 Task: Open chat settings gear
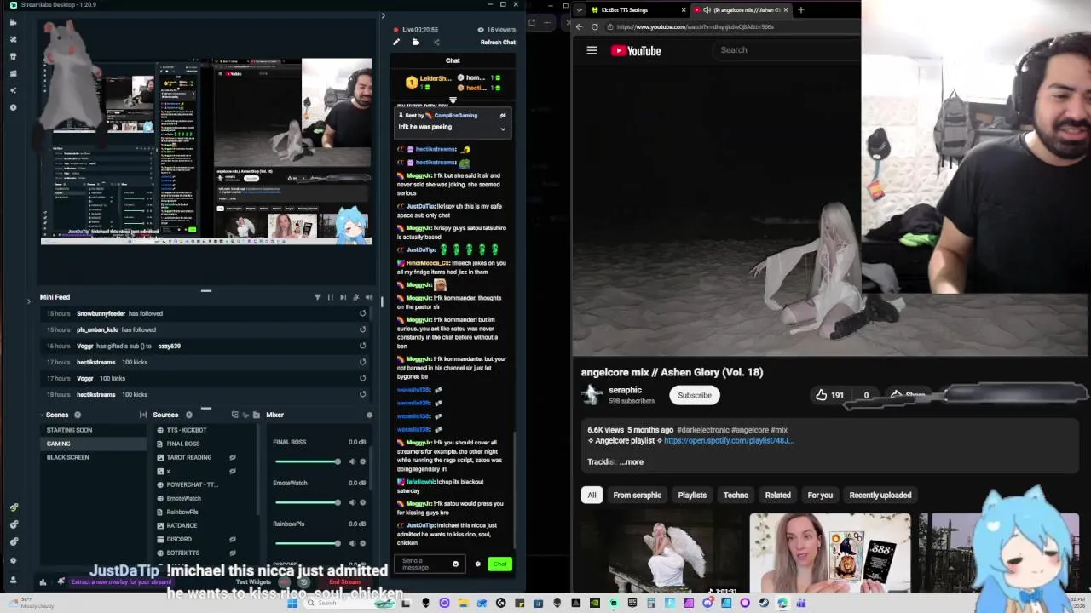(x=477, y=564)
